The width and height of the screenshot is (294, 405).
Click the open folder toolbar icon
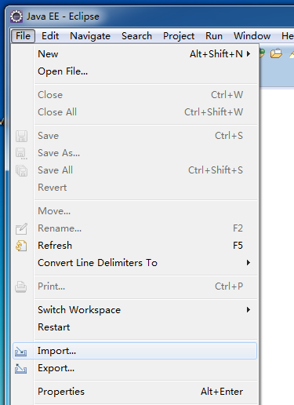[x=276, y=53]
